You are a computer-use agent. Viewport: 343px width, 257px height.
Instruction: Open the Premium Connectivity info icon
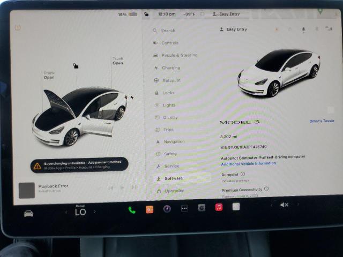266,188
